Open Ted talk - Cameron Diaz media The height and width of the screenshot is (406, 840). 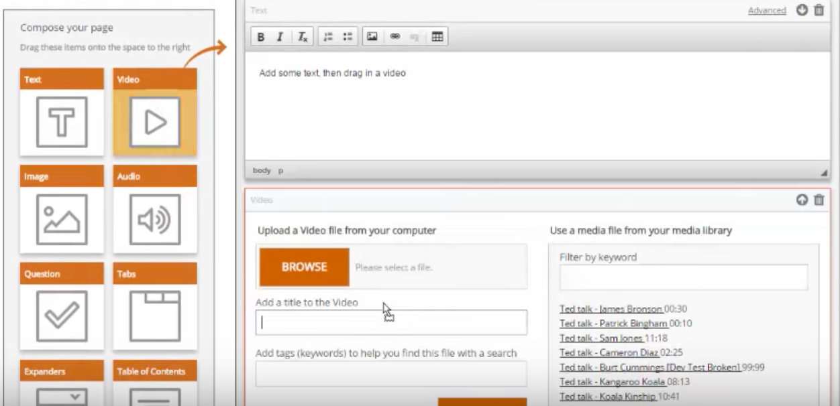point(609,352)
